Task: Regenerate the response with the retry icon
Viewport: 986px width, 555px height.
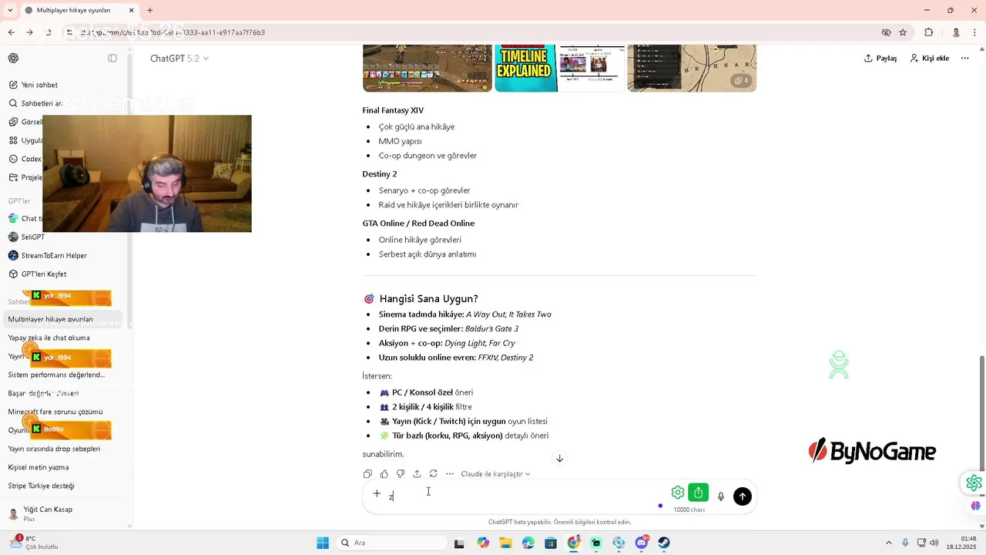Action: click(x=433, y=474)
